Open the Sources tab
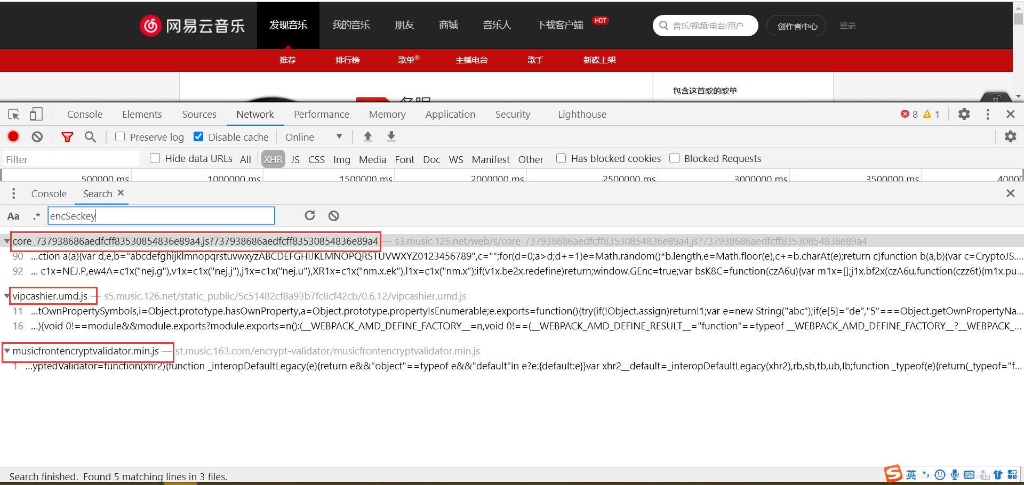1024x485 pixels. tap(199, 114)
